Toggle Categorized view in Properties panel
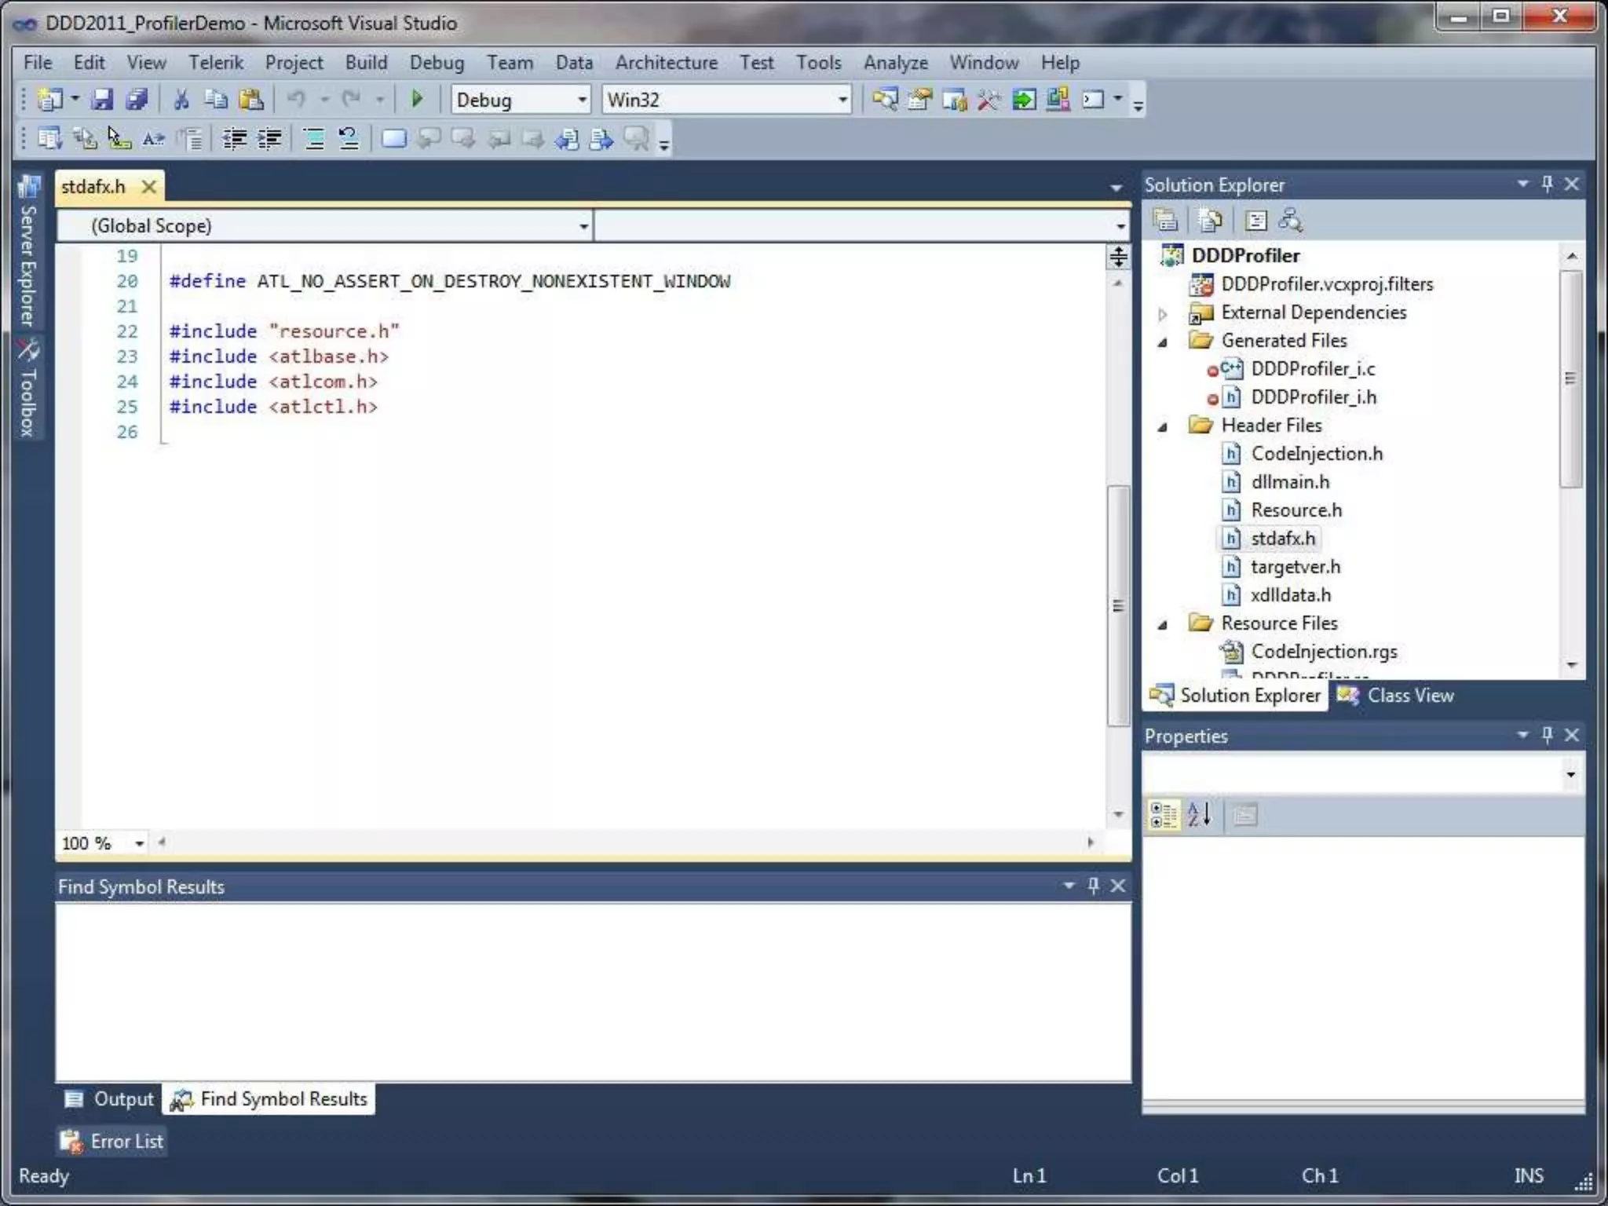Viewport: 1608px width, 1206px height. [1163, 815]
